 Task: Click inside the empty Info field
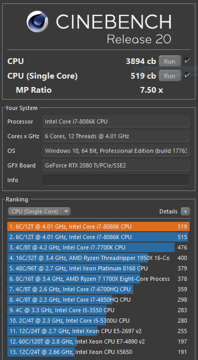point(116,180)
